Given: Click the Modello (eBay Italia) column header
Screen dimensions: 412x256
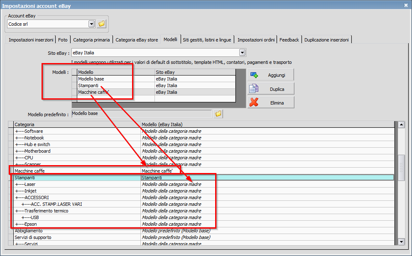Looking at the screenshot, I should point(267,124).
